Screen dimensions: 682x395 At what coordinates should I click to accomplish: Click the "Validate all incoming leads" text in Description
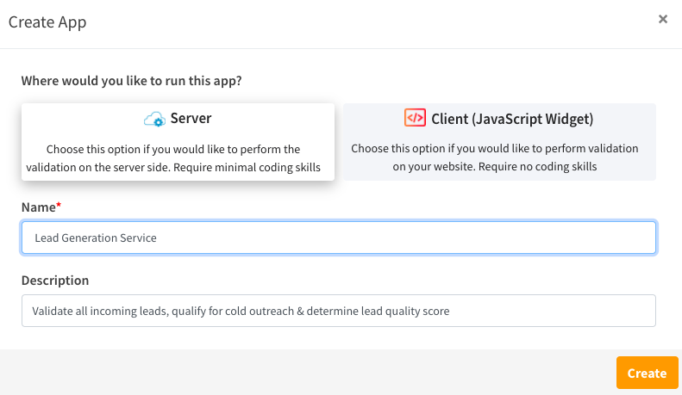point(99,312)
